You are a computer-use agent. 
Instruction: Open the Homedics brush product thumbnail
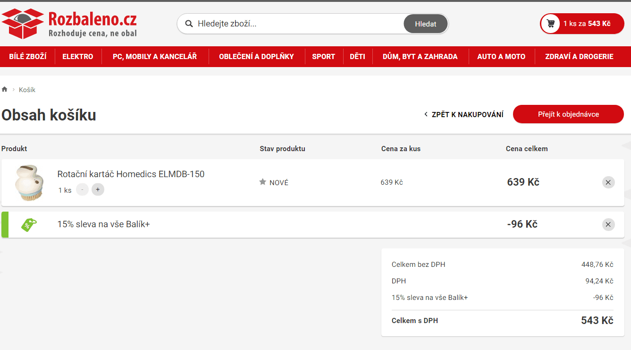pos(29,183)
